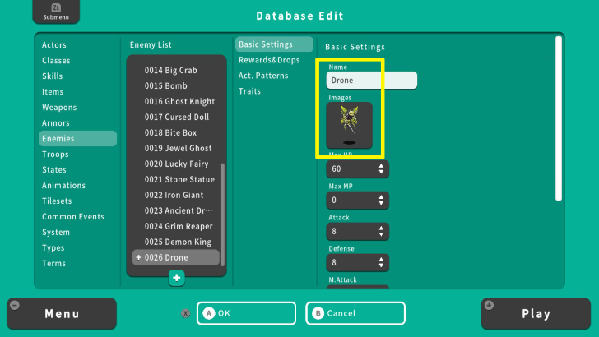This screenshot has width=599, height=337.
Task: Adjust the Attack stepper arrows
Action: (x=381, y=231)
